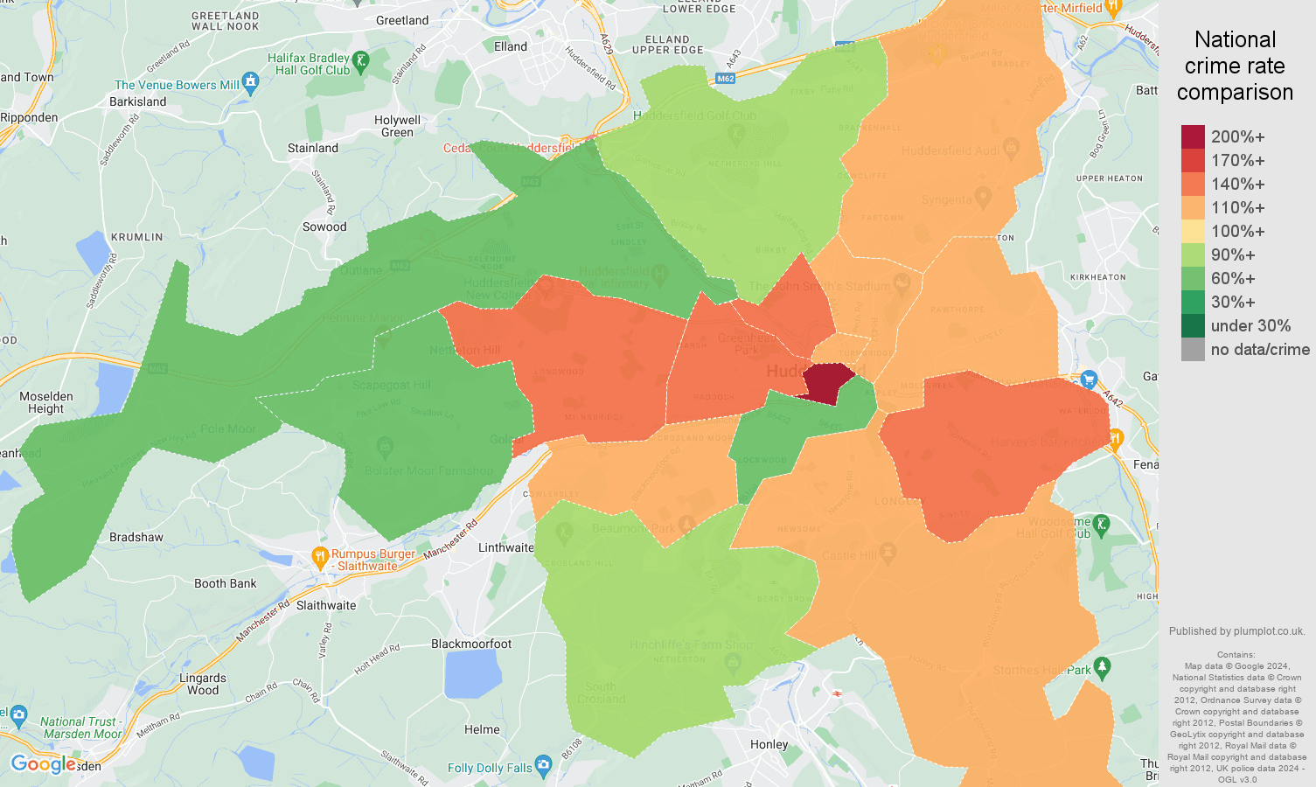
Task: Click the Booth Bank place label
Action: (226, 583)
